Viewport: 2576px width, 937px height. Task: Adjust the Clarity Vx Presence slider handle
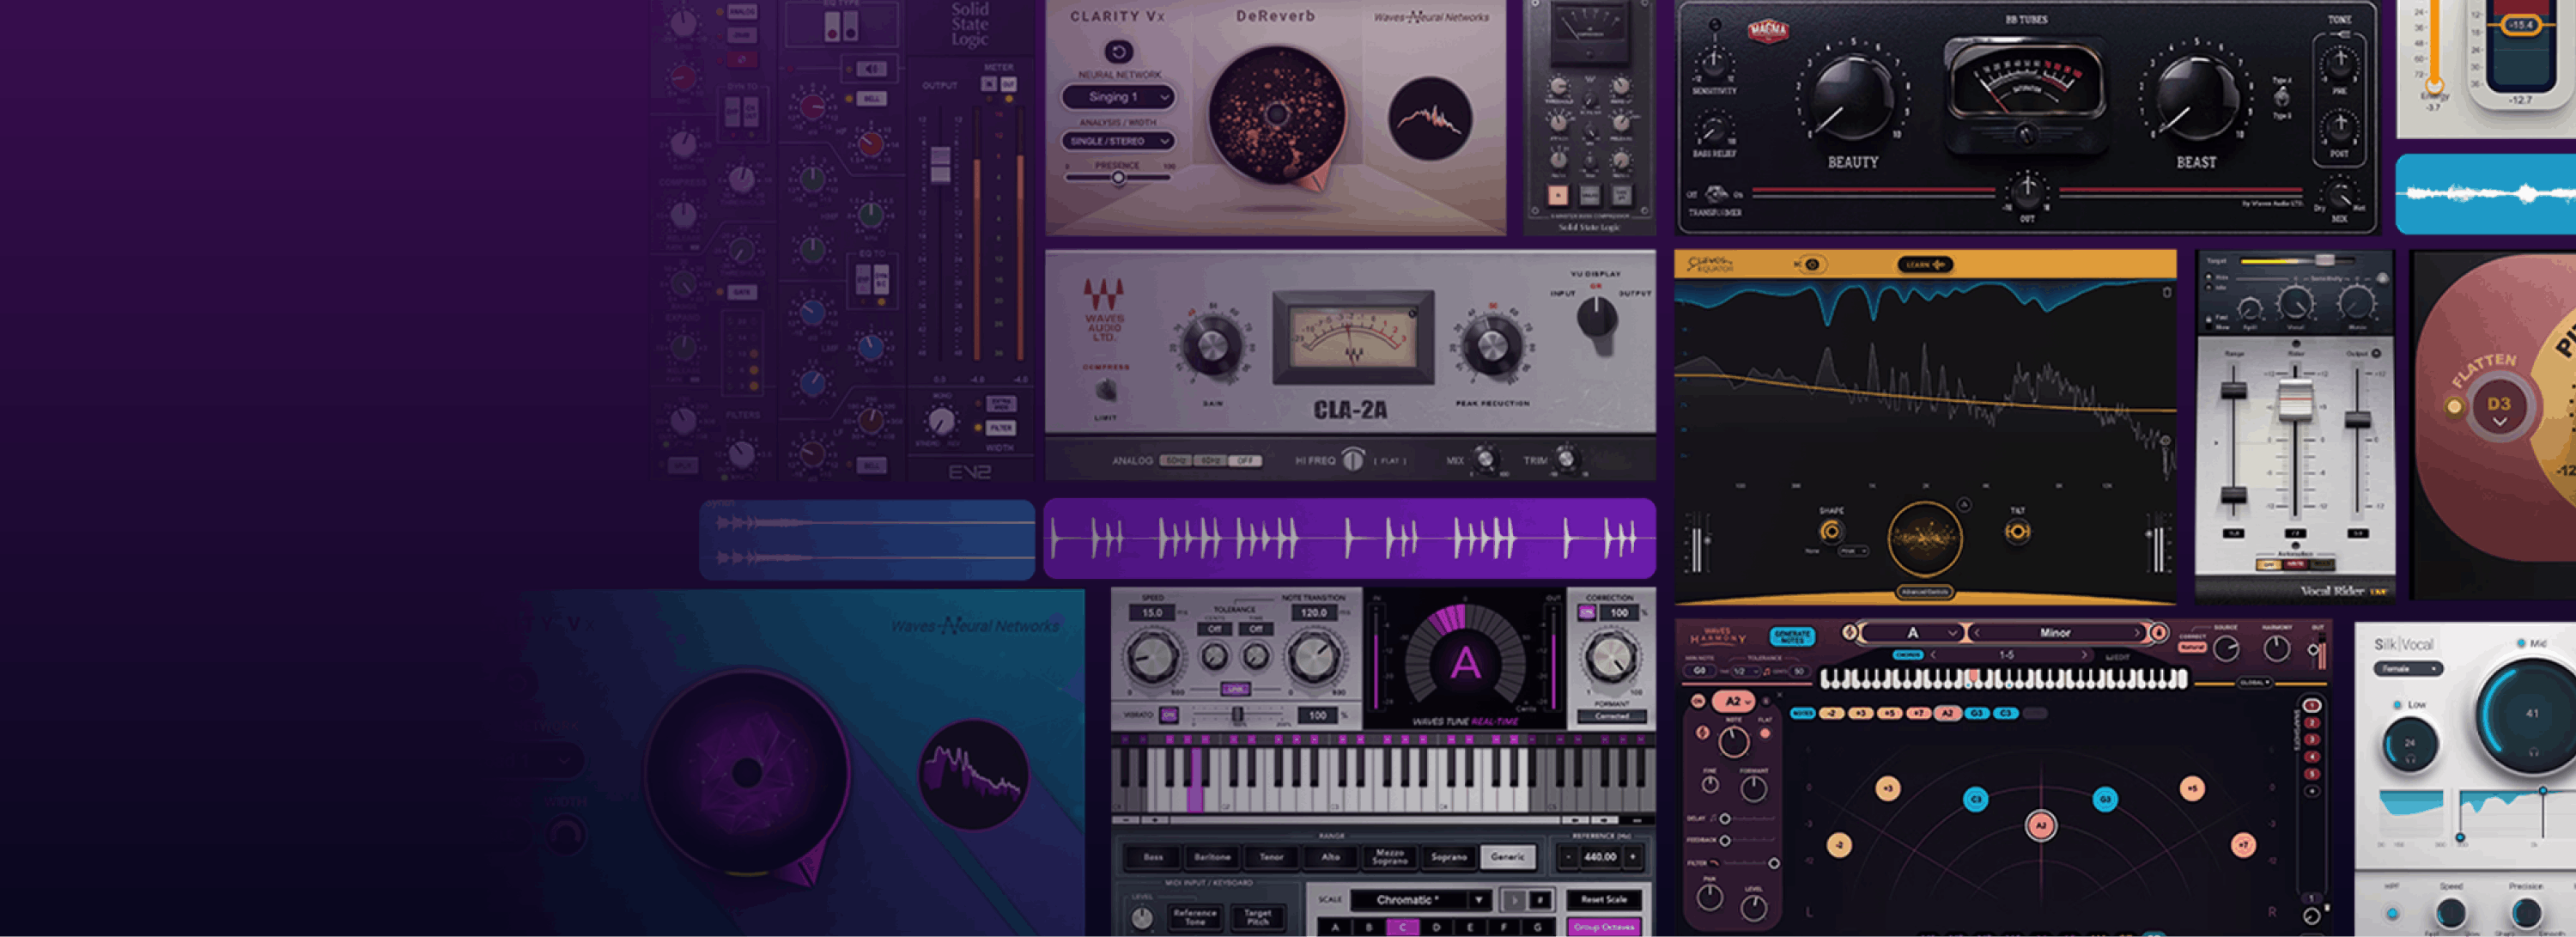[1119, 177]
